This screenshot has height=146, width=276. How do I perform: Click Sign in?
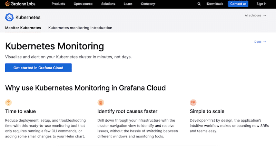262,4
